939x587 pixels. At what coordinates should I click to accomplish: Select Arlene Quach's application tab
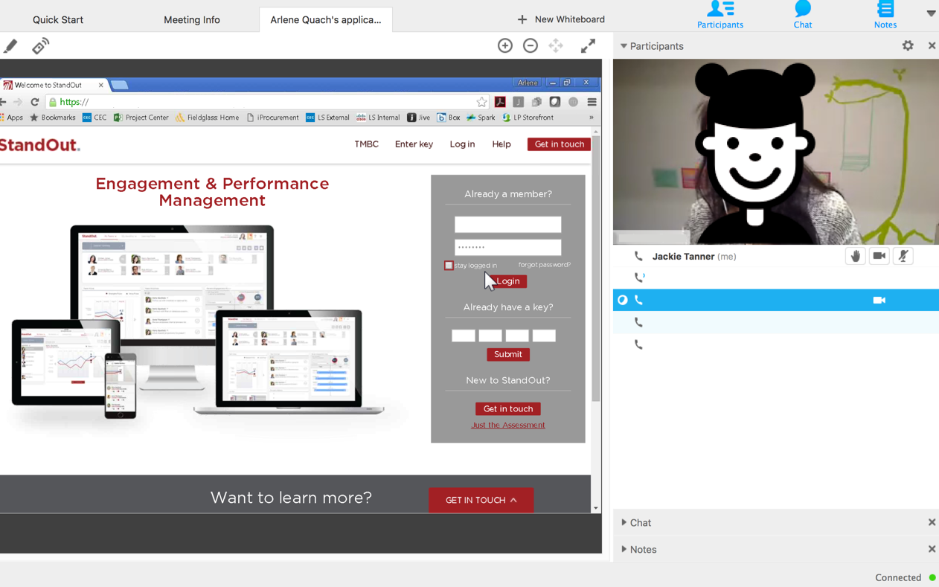click(326, 20)
